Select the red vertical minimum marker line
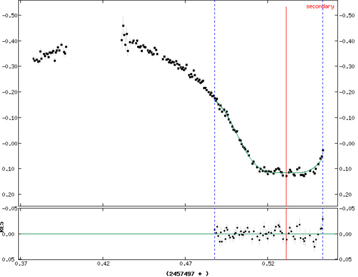 click(x=286, y=117)
